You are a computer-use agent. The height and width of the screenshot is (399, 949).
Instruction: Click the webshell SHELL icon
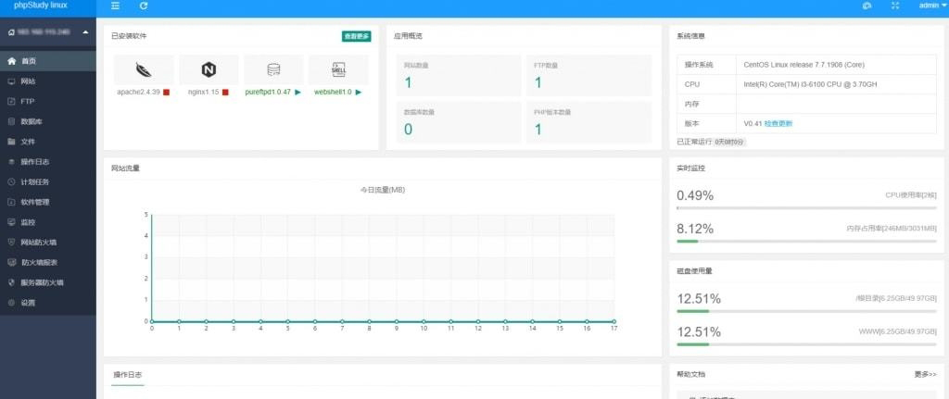(338, 69)
